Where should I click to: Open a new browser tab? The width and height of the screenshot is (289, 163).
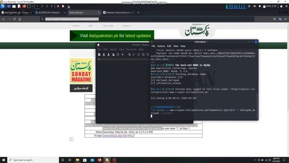[139, 13]
